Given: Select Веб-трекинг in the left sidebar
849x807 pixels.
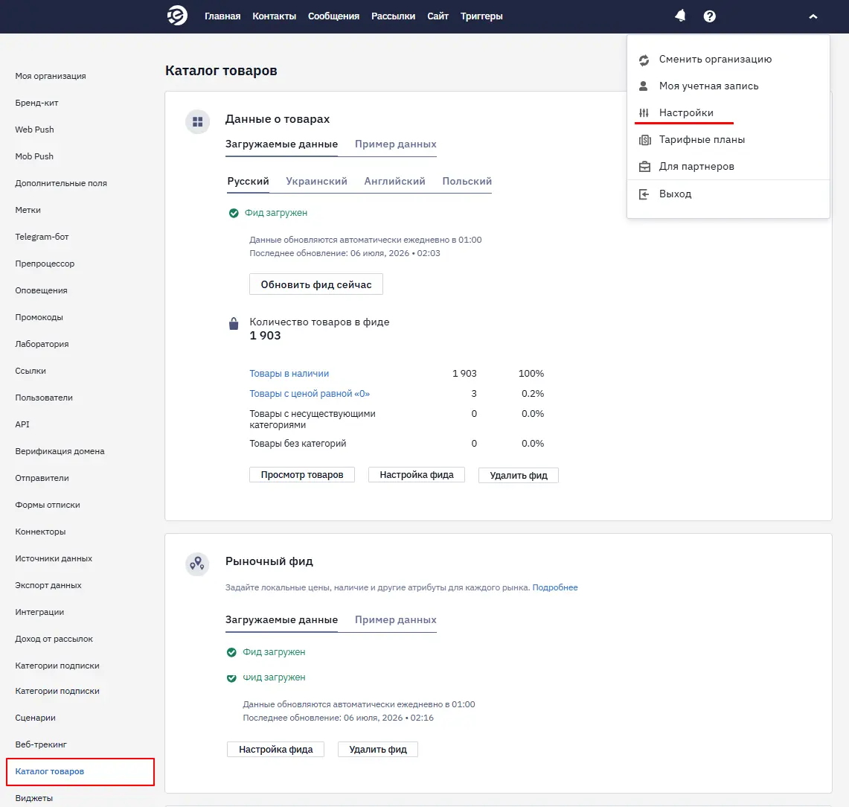Looking at the screenshot, I should point(41,744).
